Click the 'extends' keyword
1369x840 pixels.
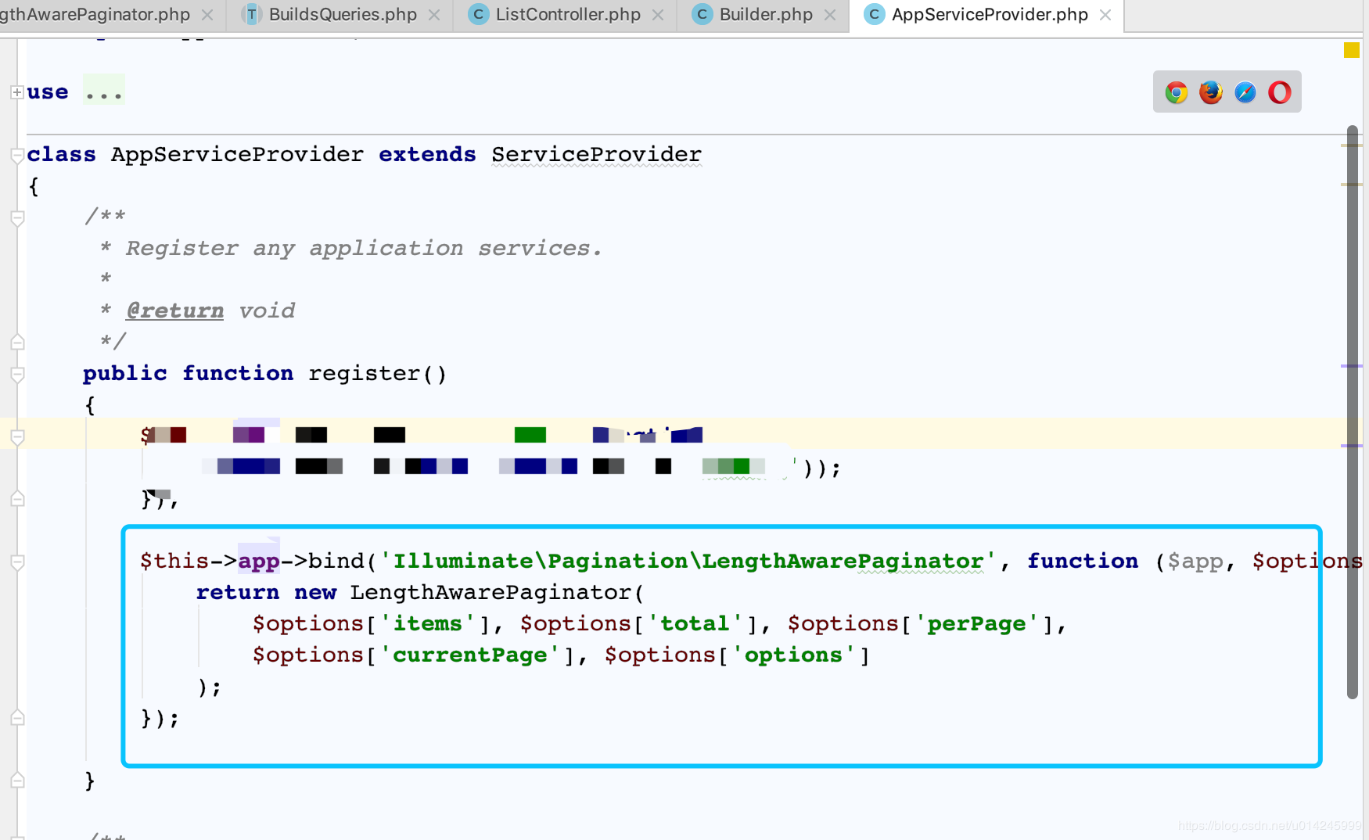(427, 155)
